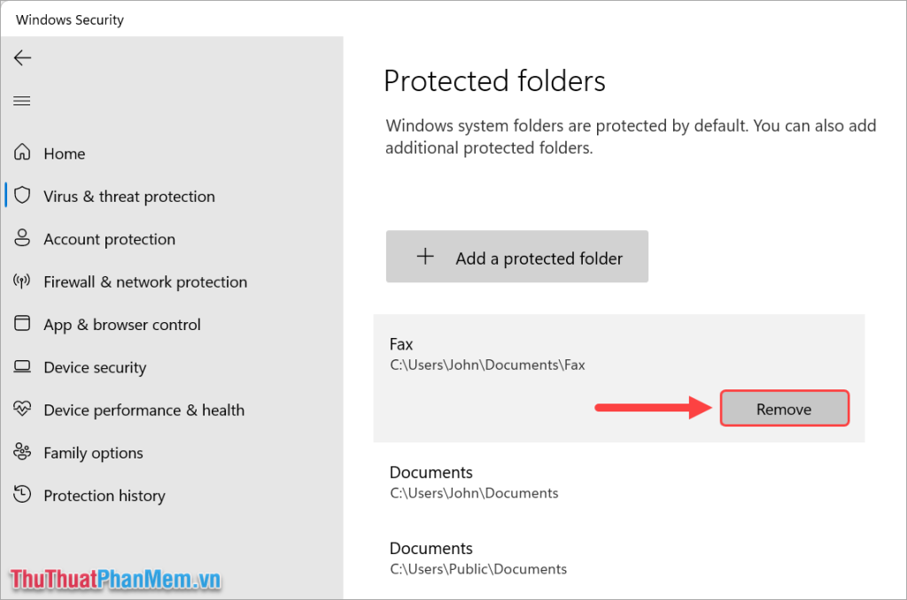Click the Firewall network antenna icon
The width and height of the screenshot is (907, 600).
(22, 281)
